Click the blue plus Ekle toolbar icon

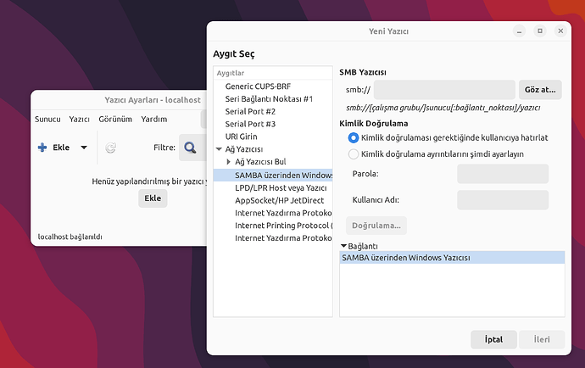42,148
